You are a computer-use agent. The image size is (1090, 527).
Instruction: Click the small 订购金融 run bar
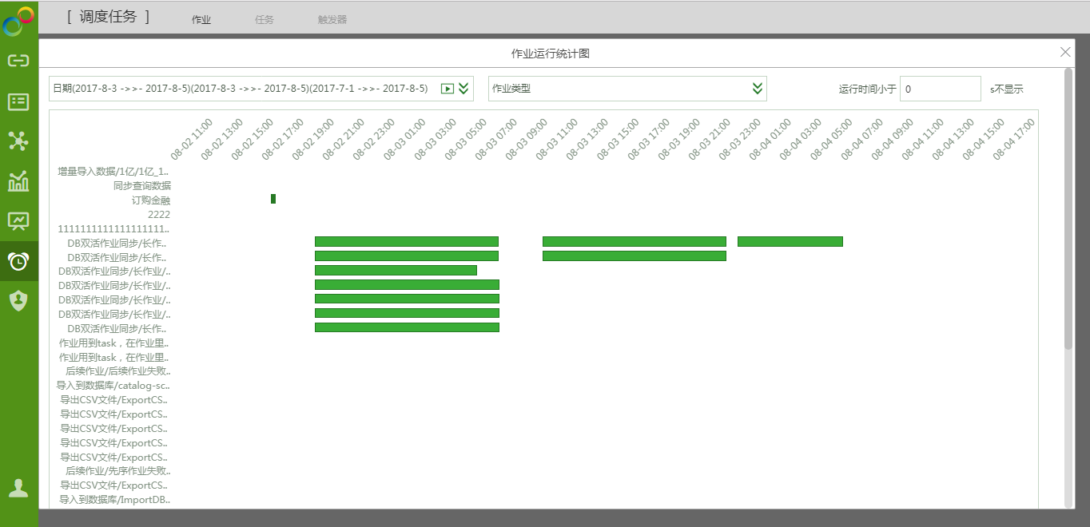[x=273, y=199]
